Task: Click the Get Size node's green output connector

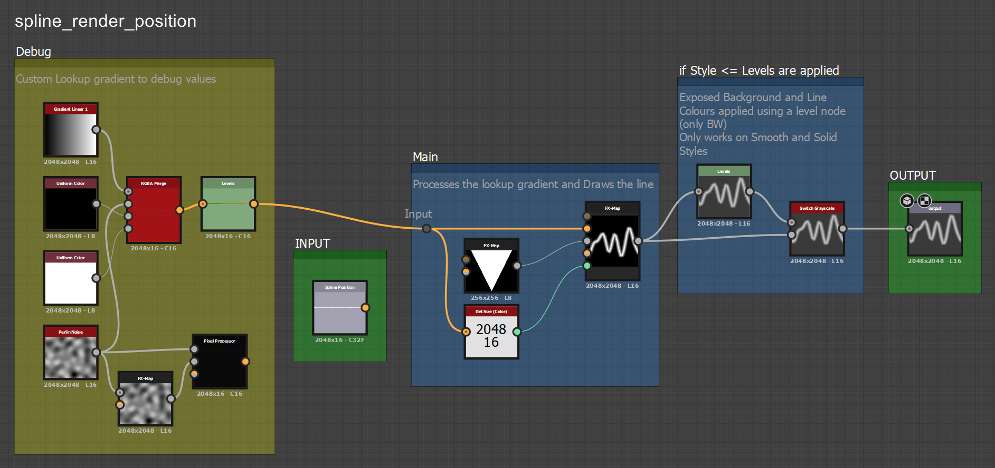Action: point(517,332)
